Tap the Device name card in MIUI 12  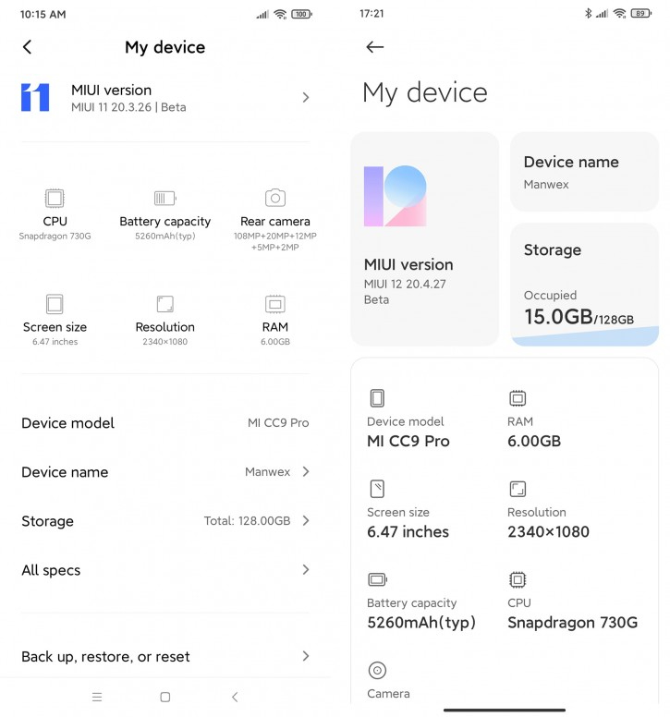click(x=584, y=172)
